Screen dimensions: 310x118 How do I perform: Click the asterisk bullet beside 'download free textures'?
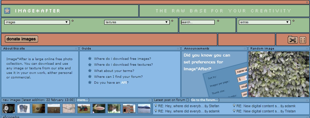point(90,64)
